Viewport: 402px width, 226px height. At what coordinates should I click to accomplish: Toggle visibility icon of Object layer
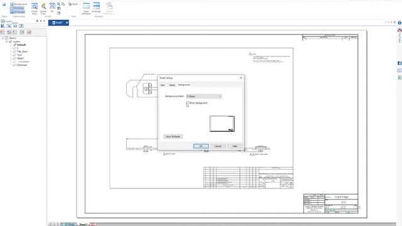point(14,58)
